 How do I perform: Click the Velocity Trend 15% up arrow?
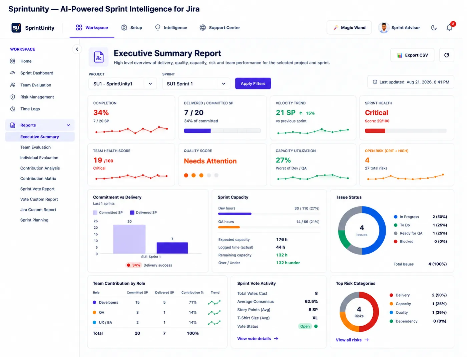click(x=301, y=113)
